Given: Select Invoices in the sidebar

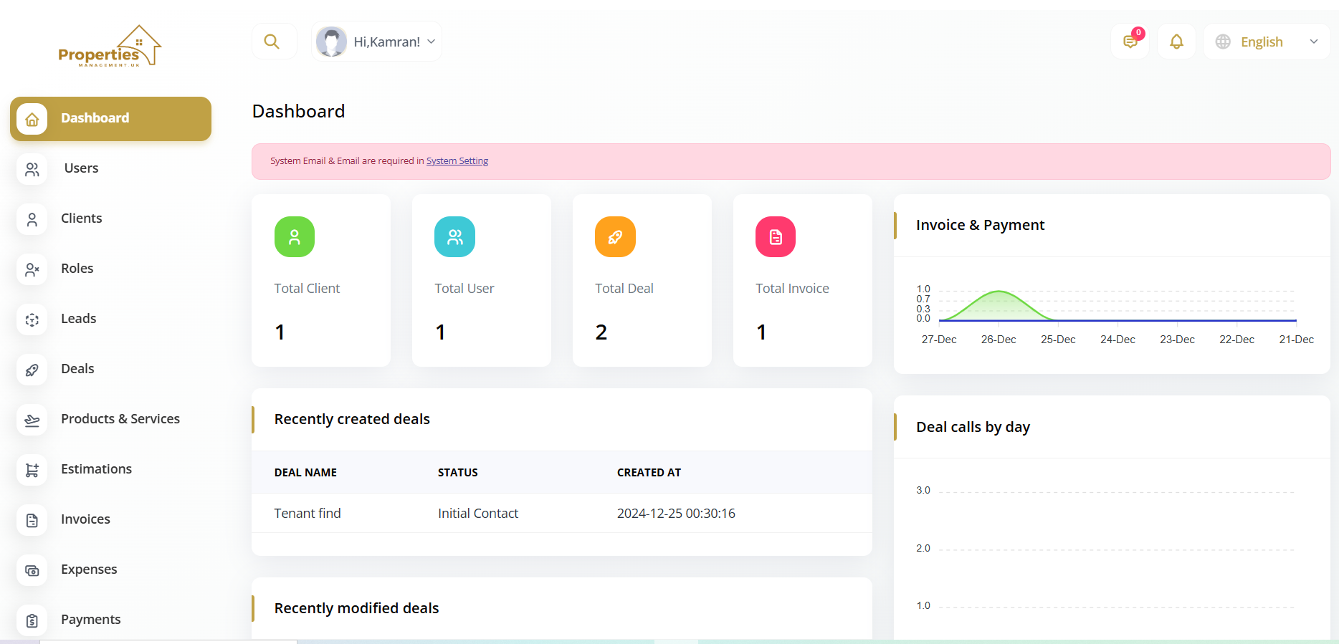Looking at the screenshot, I should click(85, 519).
